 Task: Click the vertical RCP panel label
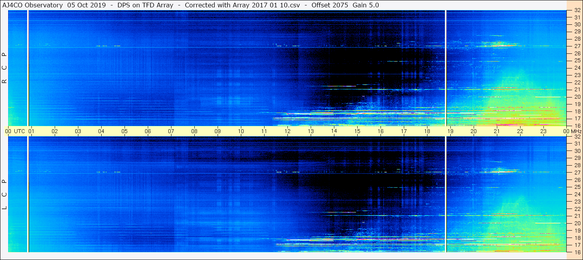5,68
